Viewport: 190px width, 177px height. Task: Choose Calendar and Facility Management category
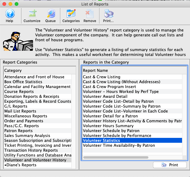pos(38,87)
